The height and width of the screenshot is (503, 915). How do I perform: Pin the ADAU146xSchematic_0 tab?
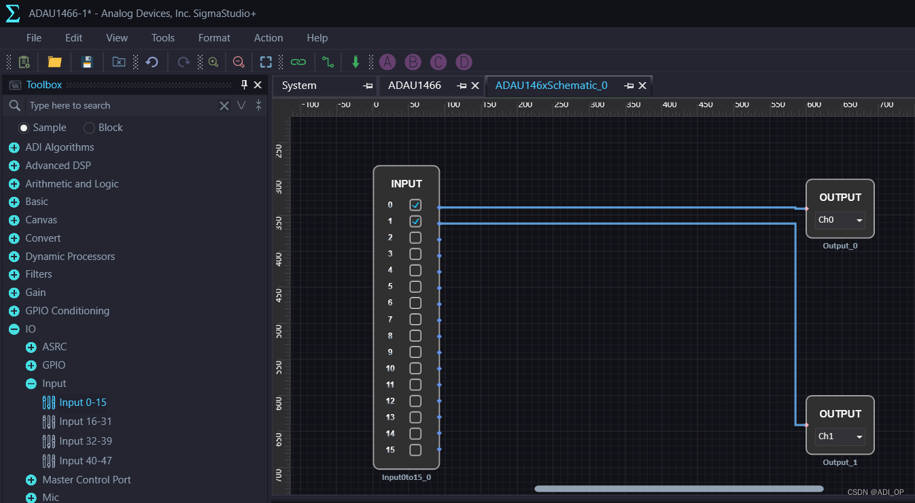(x=629, y=86)
